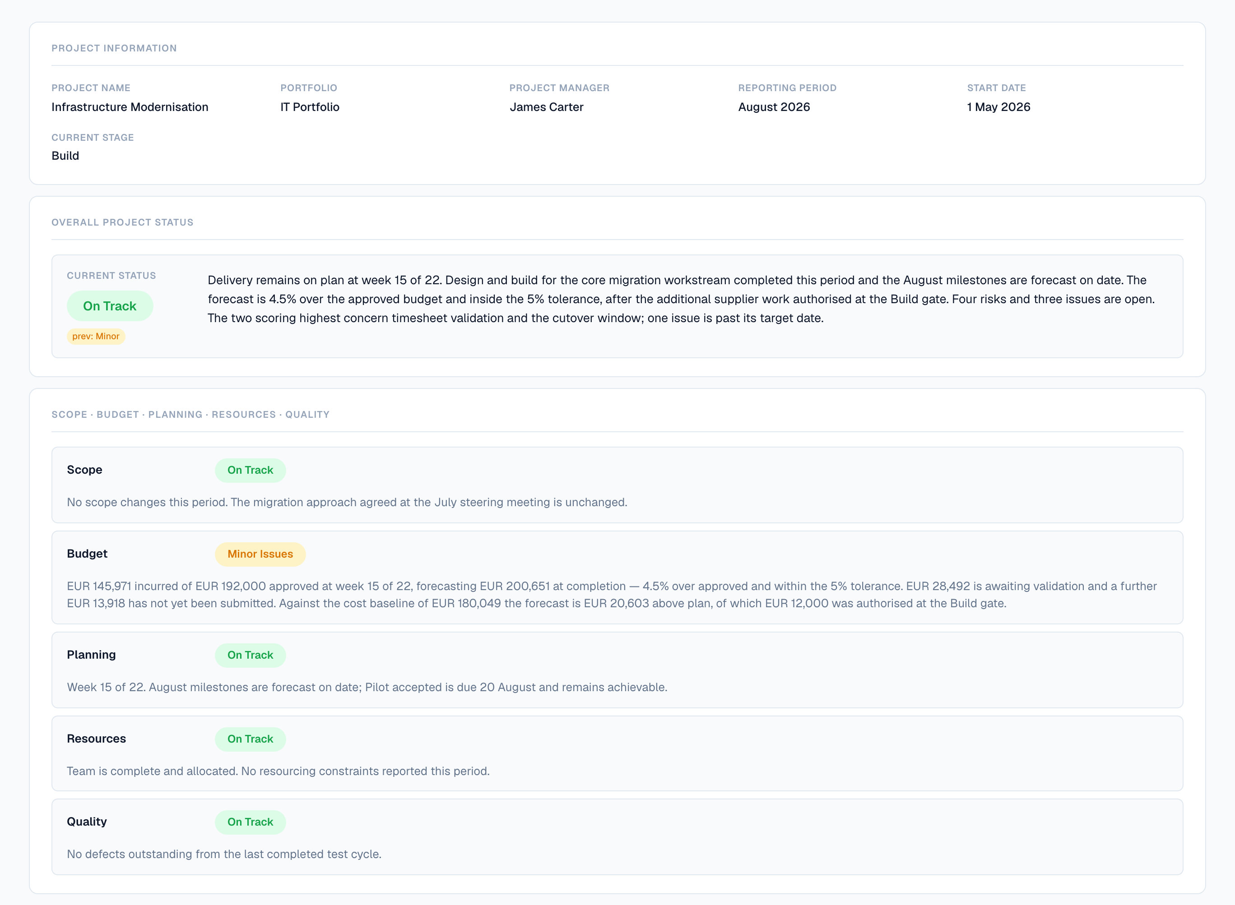Image resolution: width=1235 pixels, height=905 pixels.
Task: Click the 'Scope' row title
Action: [84, 470]
